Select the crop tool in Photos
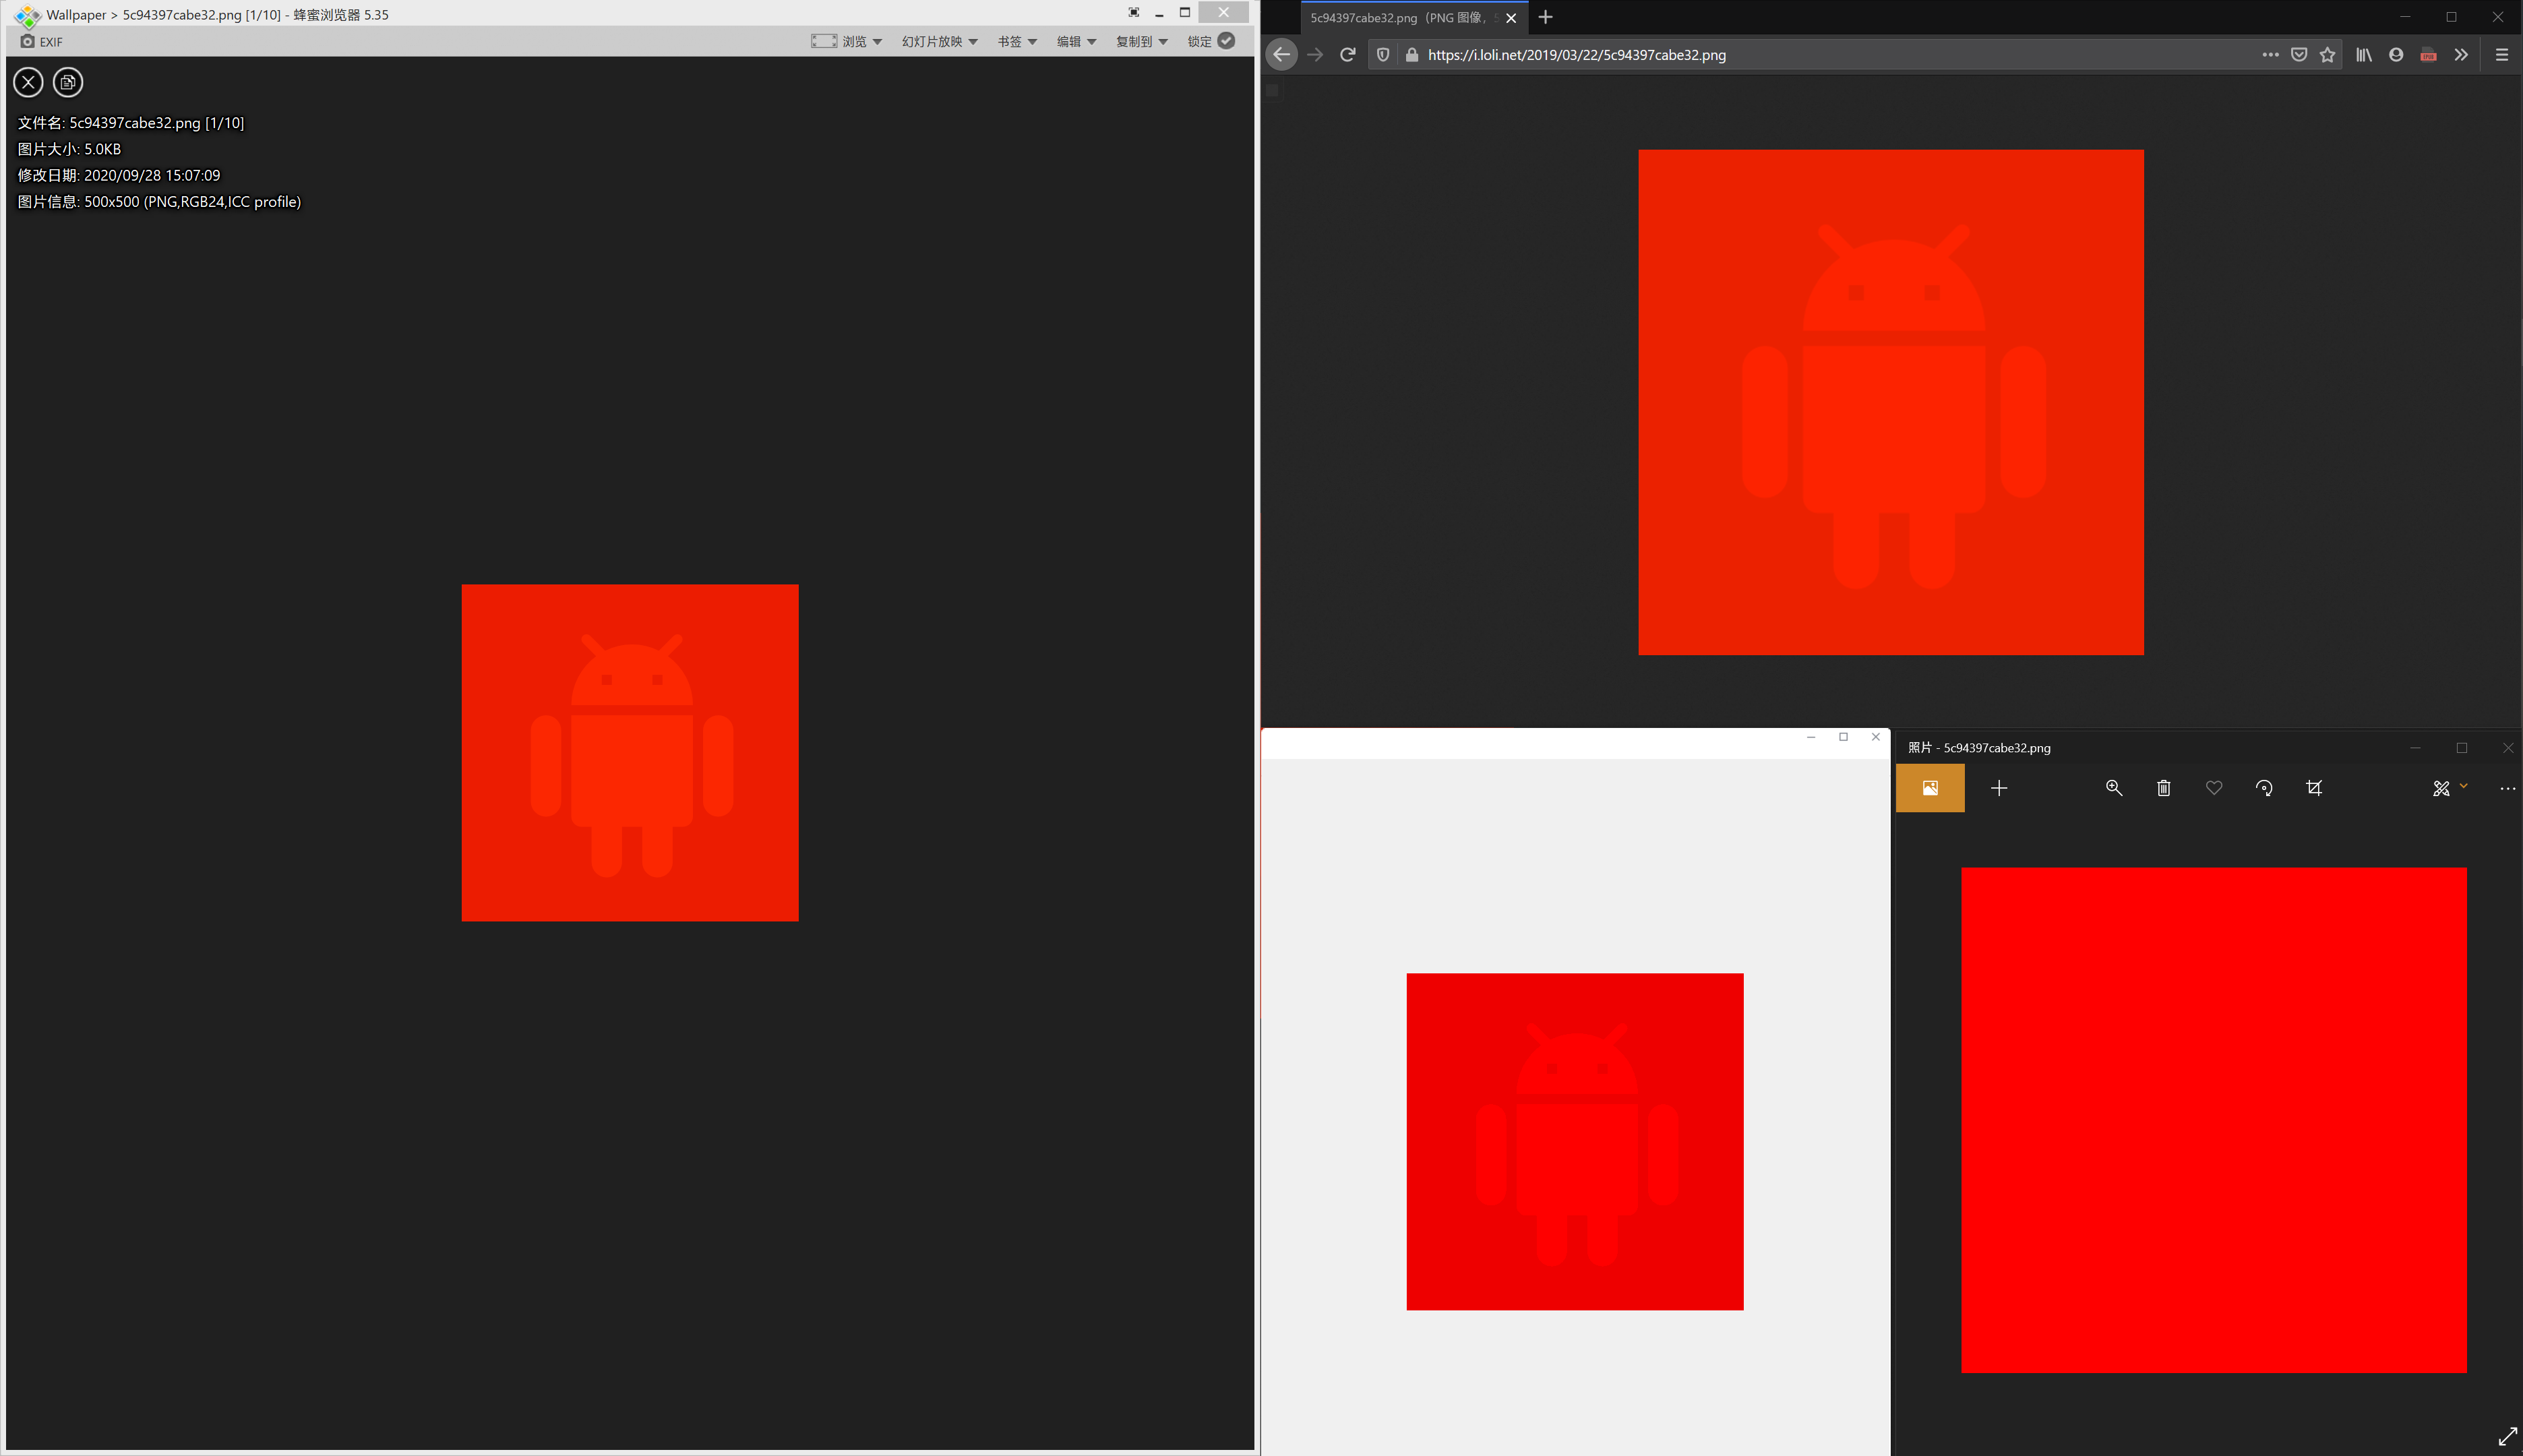This screenshot has height=1456, width=2523. (2314, 788)
